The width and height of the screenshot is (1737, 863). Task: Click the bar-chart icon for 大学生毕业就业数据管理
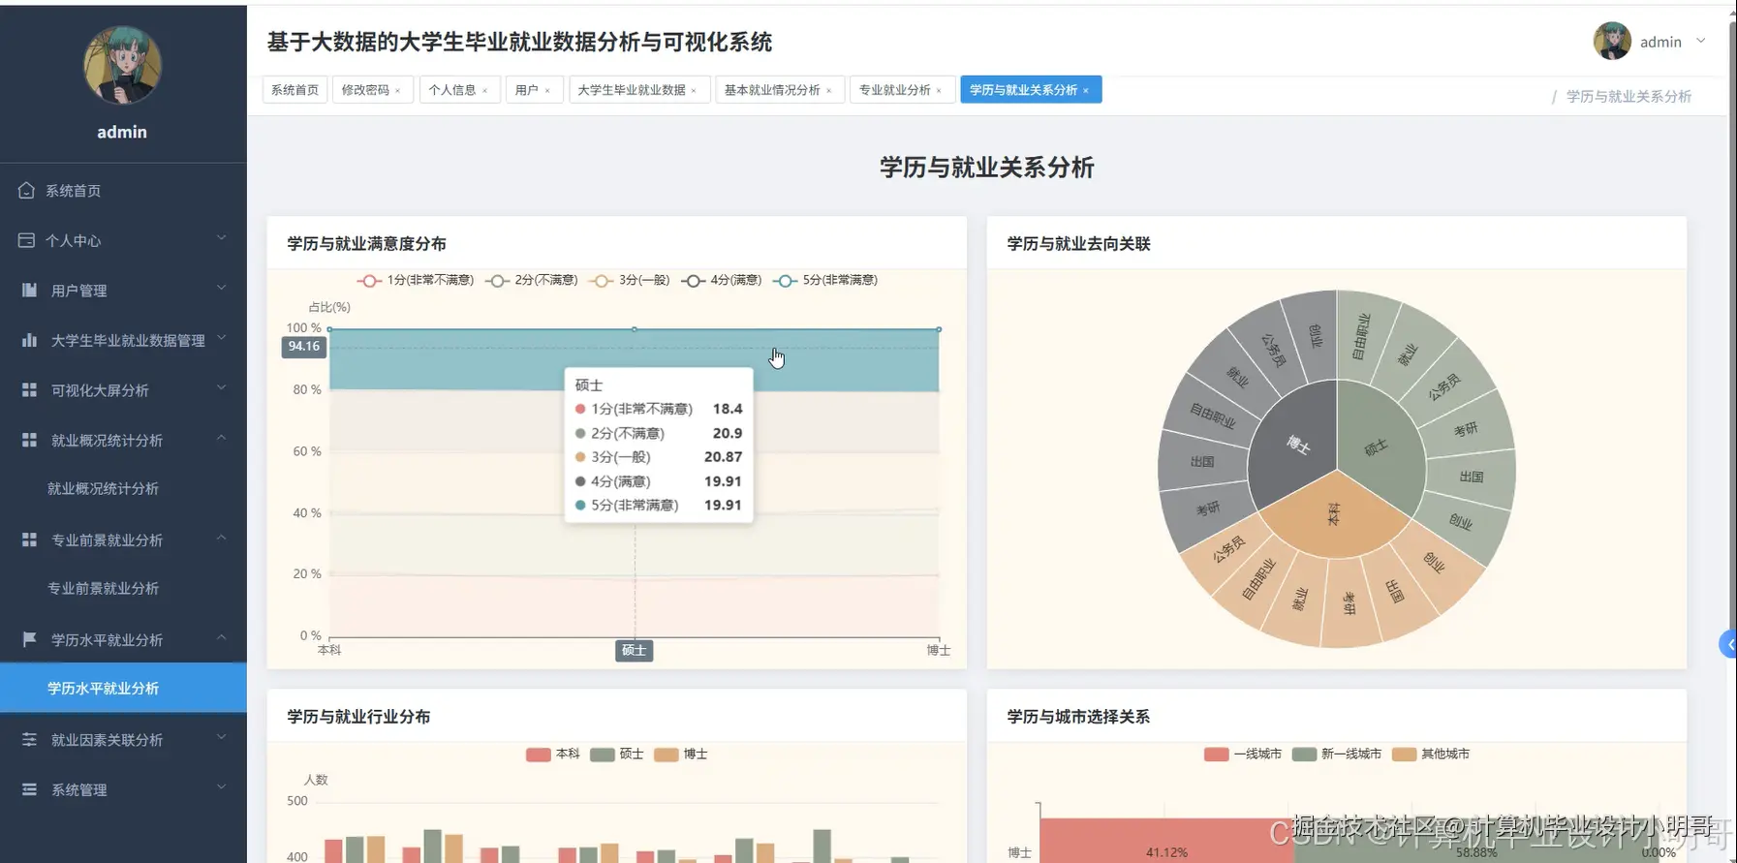pyautogui.click(x=29, y=340)
